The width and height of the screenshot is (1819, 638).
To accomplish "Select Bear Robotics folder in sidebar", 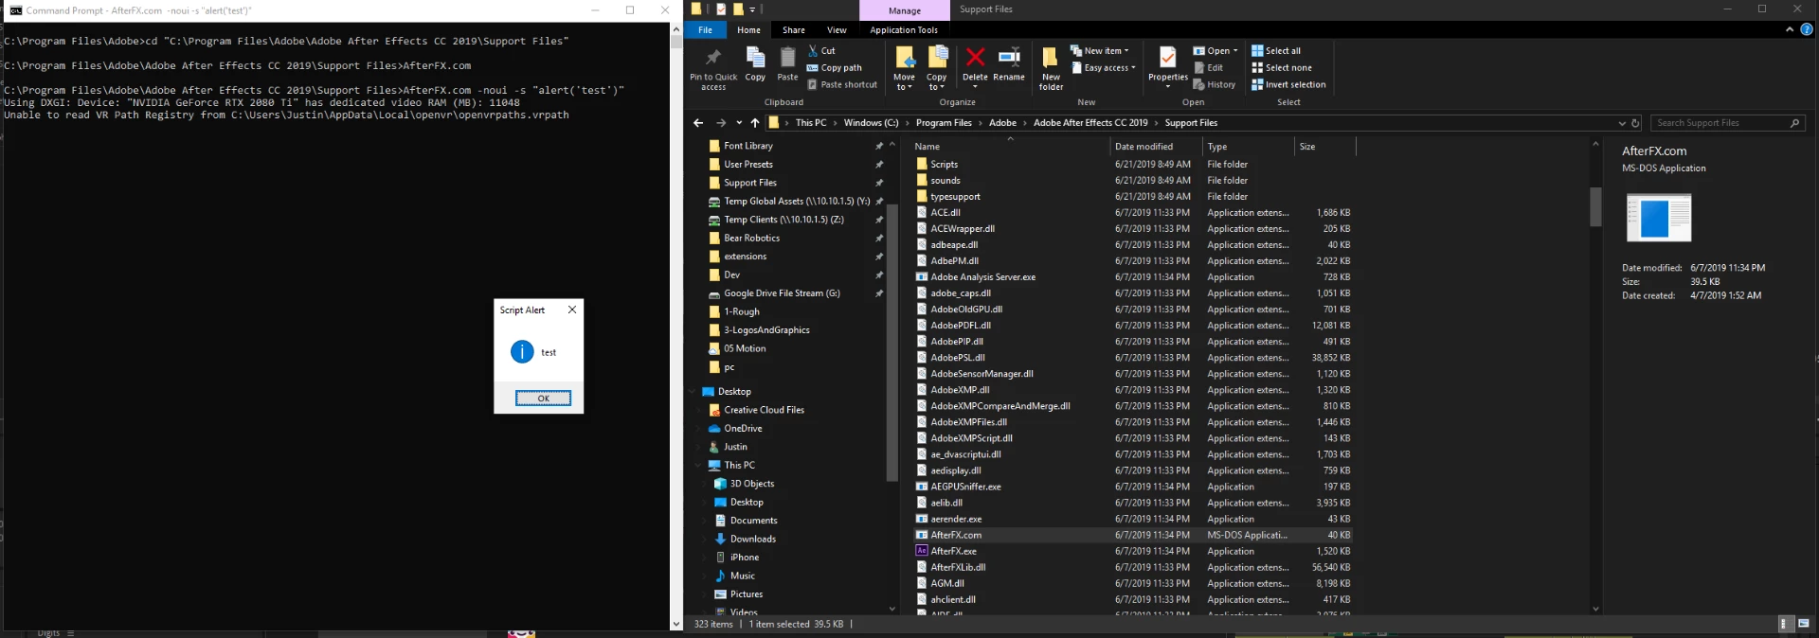I will coord(751,239).
